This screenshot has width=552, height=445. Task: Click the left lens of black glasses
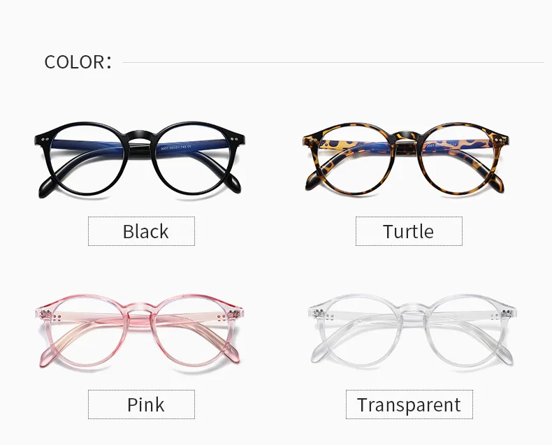[89, 159]
